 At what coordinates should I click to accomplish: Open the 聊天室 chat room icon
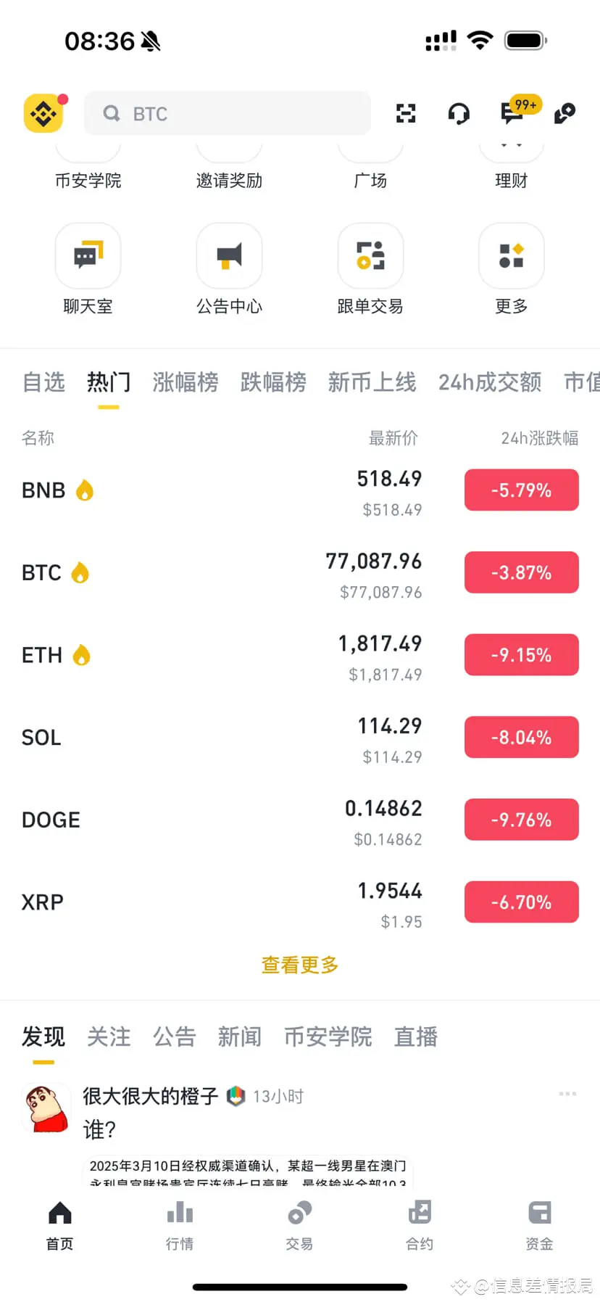pos(88,255)
